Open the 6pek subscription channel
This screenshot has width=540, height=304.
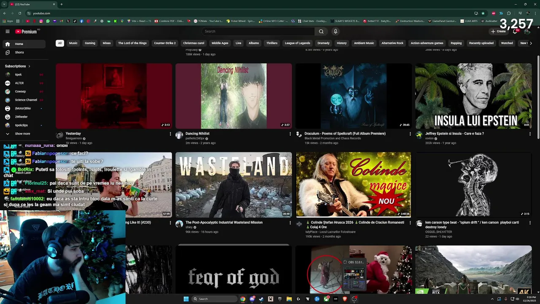[24, 74]
